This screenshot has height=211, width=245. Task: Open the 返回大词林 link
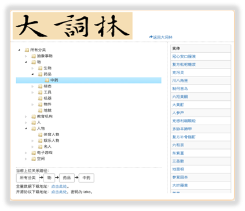pyautogui.click(x=163, y=37)
